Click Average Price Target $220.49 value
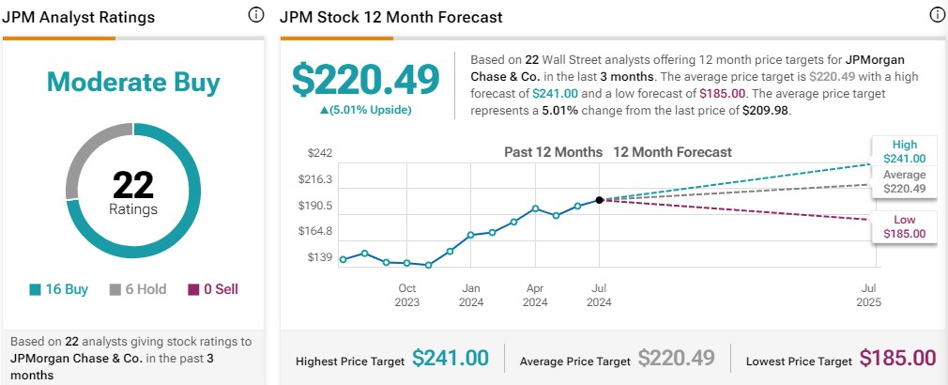The image size is (948, 385). pyautogui.click(x=676, y=358)
